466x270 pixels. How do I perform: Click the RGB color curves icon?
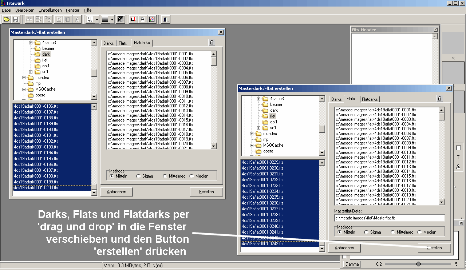coord(152,20)
